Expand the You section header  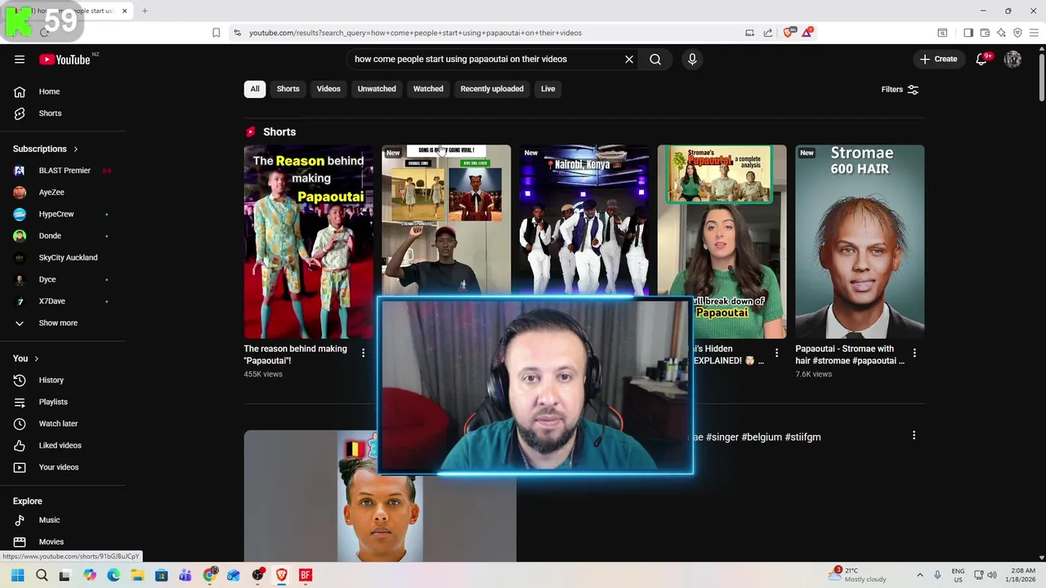(x=26, y=359)
